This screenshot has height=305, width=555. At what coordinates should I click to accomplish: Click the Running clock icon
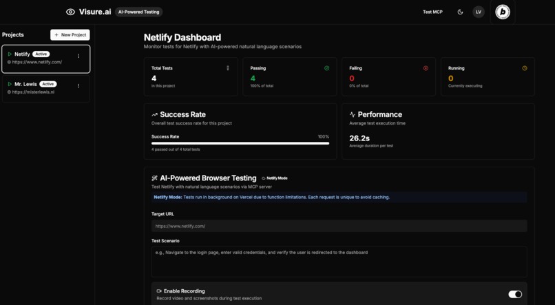(x=525, y=68)
